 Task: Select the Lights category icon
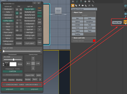pos(79,6)
